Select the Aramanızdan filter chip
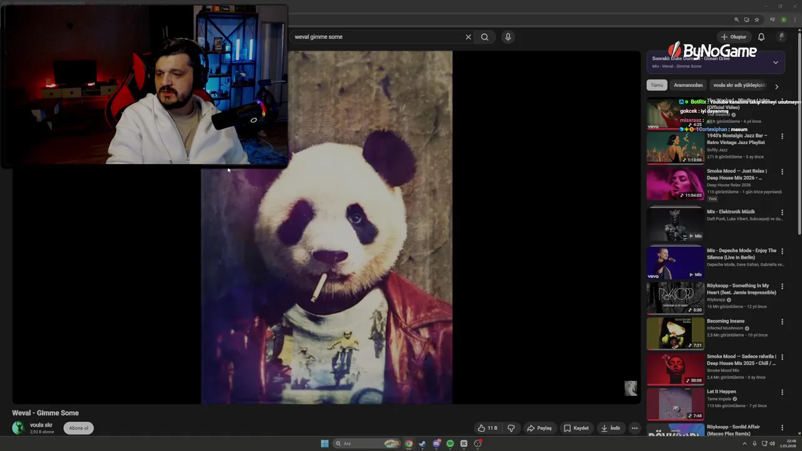This screenshot has height=451, width=802. [x=688, y=85]
